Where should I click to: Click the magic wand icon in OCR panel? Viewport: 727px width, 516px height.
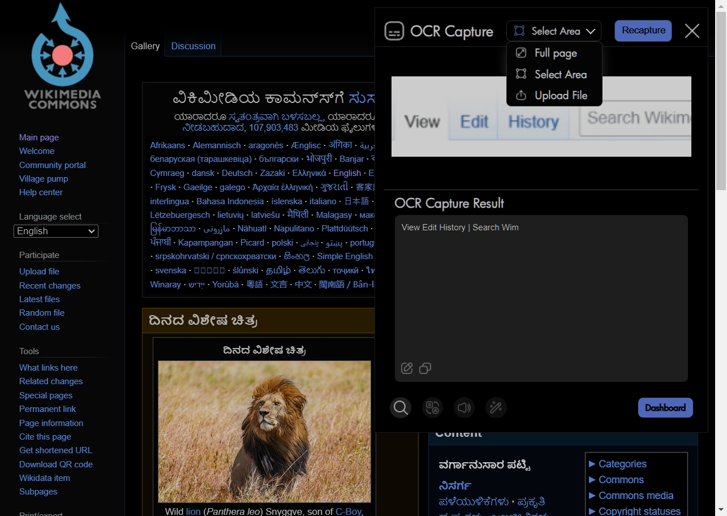click(496, 407)
